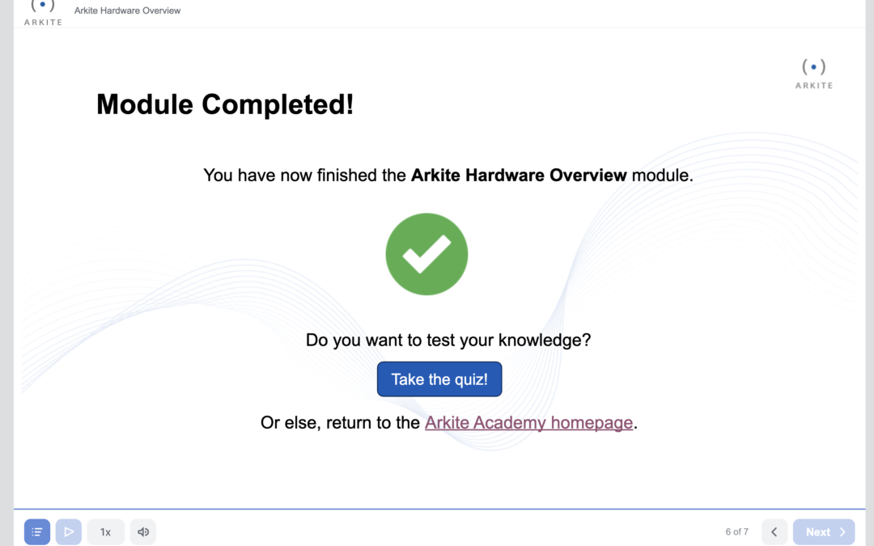Viewport: 874px width, 546px height.
Task: Select the 'Arkite Hardware Overview' title in the header
Action: pyautogui.click(x=127, y=11)
